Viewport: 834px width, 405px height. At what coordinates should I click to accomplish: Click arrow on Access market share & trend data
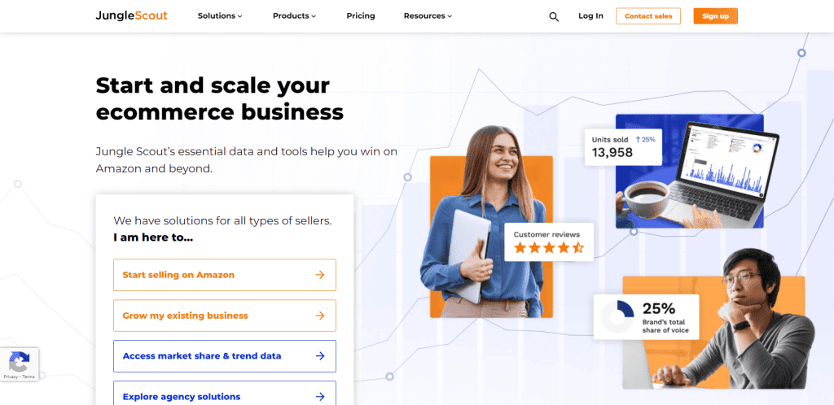319,356
